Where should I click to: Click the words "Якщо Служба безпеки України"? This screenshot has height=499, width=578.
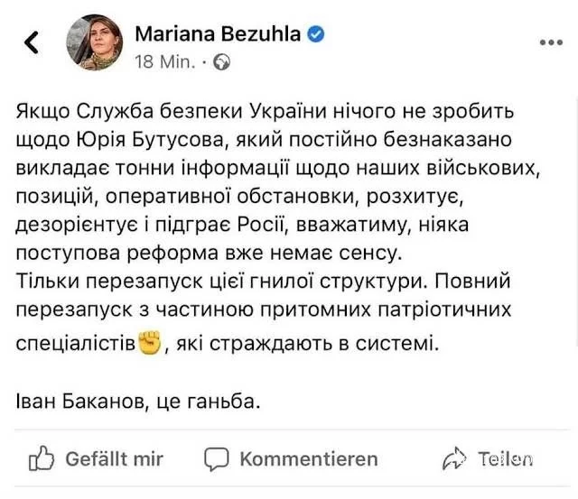(x=140, y=112)
